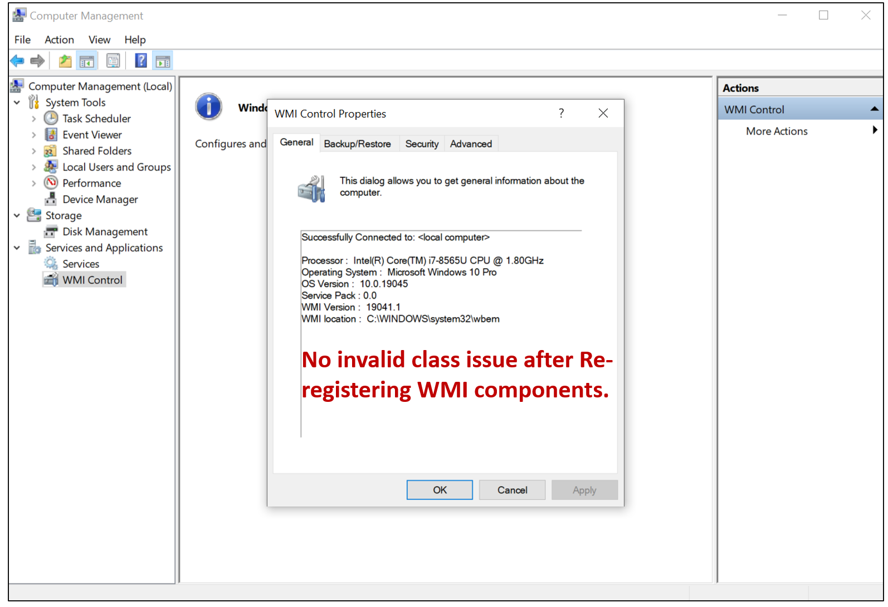Click the 'Configures and' description in center pane
The width and height of the screenshot is (888, 607).
click(231, 144)
